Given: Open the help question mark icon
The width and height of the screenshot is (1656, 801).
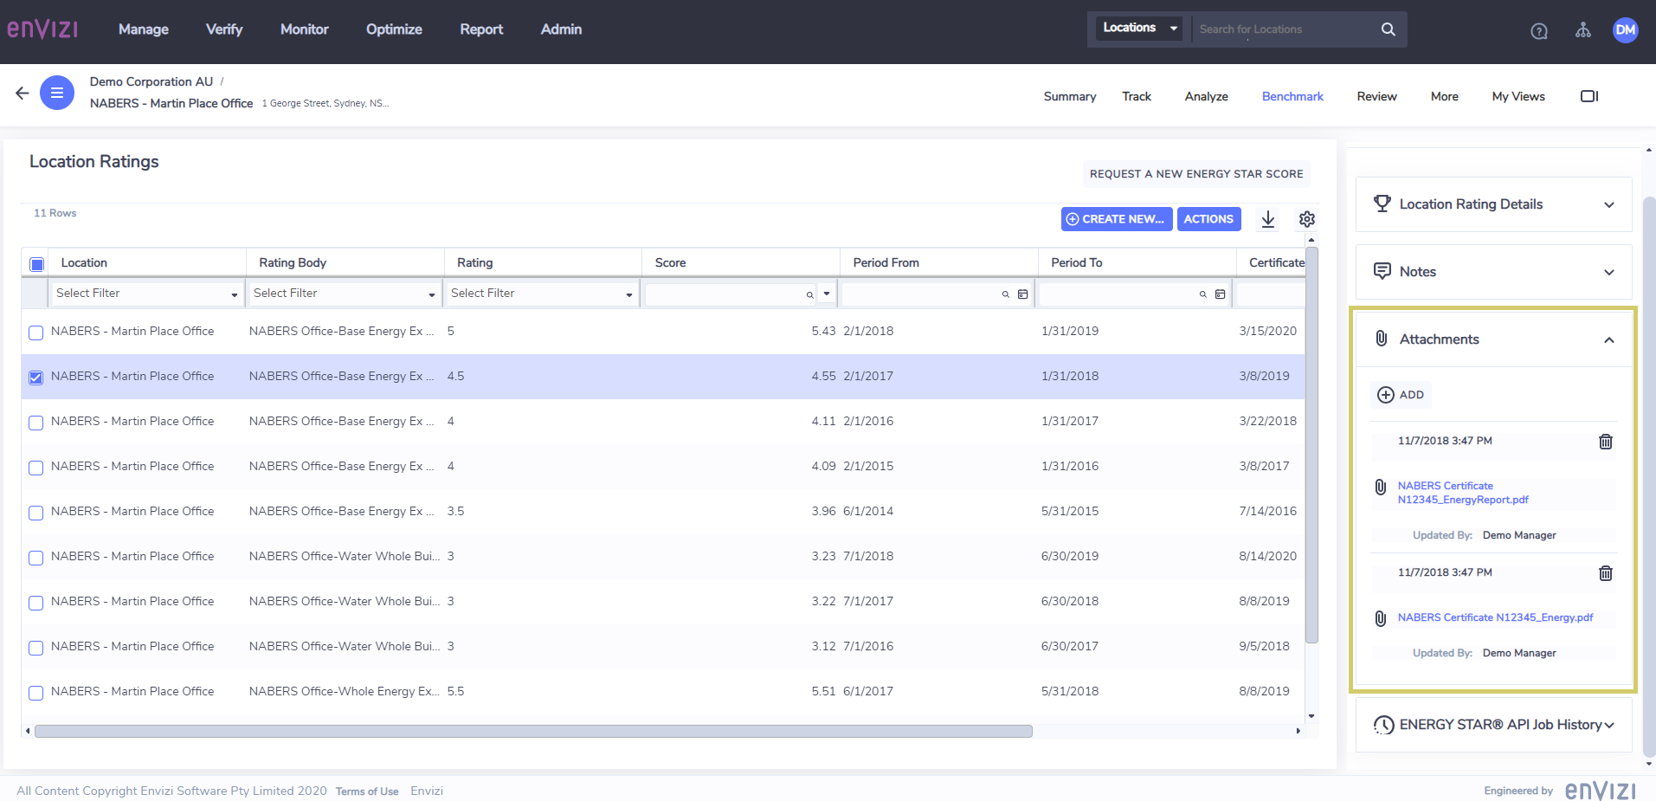Looking at the screenshot, I should click(x=1539, y=31).
